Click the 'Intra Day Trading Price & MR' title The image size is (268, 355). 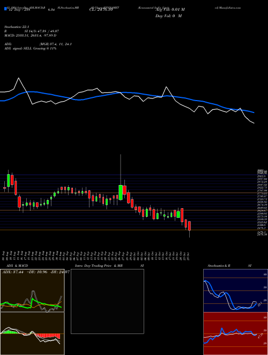coord(99,266)
